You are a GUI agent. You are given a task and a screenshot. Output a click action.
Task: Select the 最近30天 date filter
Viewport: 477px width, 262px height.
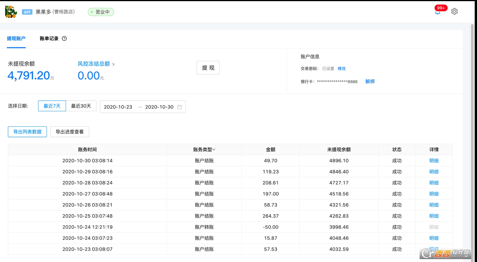pyautogui.click(x=81, y=106)
